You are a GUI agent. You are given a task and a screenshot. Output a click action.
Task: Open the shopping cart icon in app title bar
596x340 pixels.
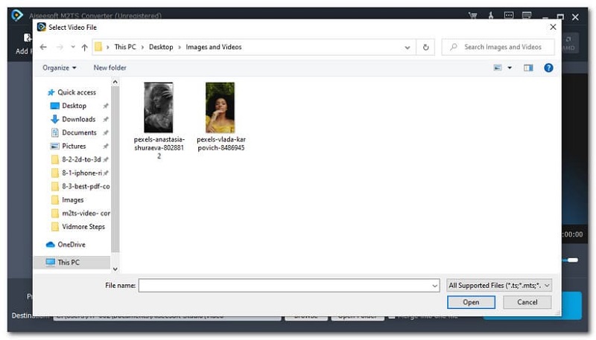click(472, 16)
